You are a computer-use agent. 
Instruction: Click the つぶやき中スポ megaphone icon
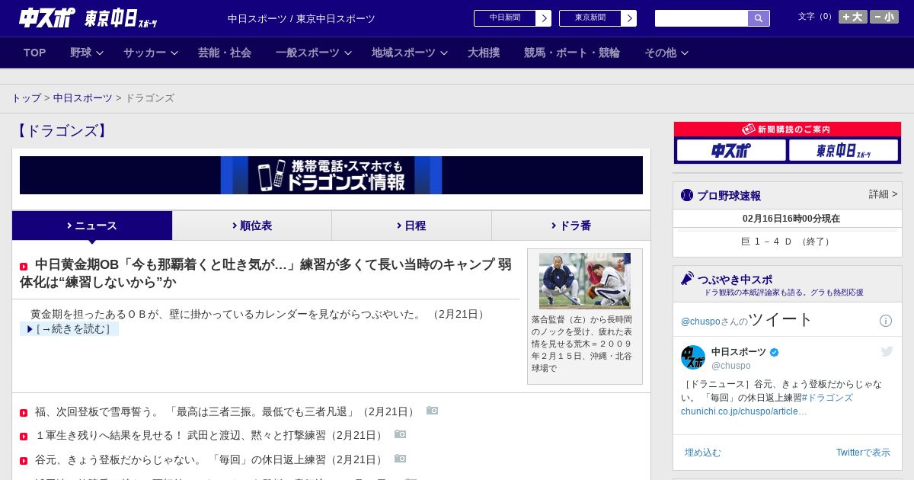click(687, 278)
